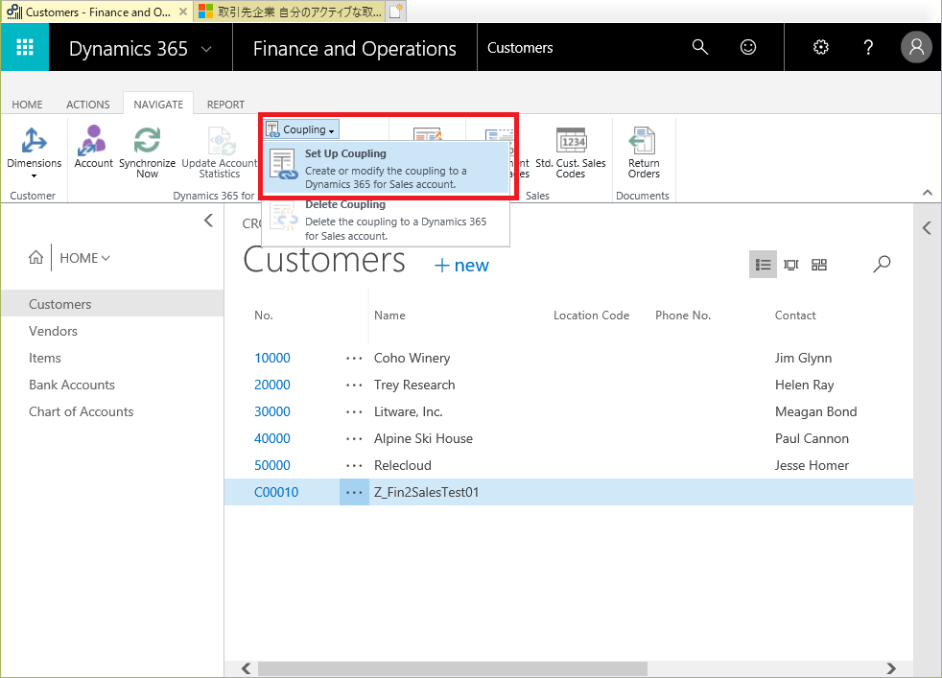
Task: Select the REPORT ribbon tab
Action: pos(225,105)
